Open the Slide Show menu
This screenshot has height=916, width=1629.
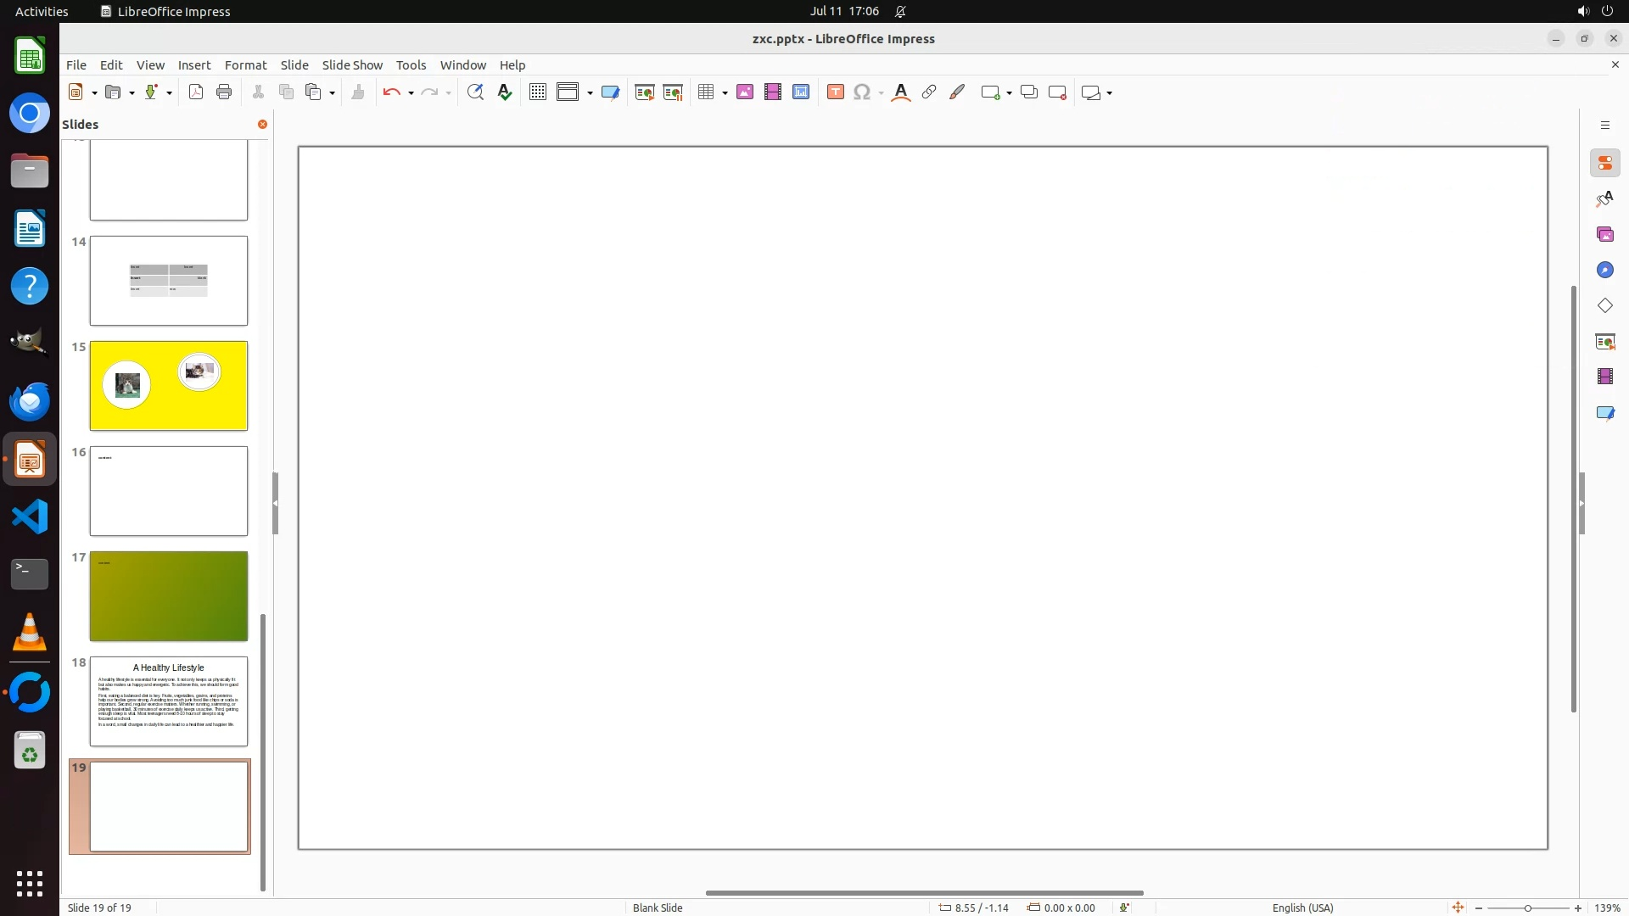point(352,64)
